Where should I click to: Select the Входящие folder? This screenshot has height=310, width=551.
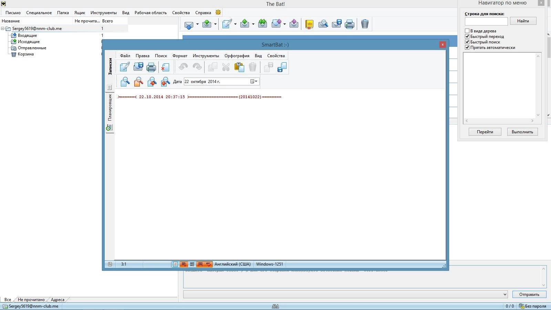(27, 35)
